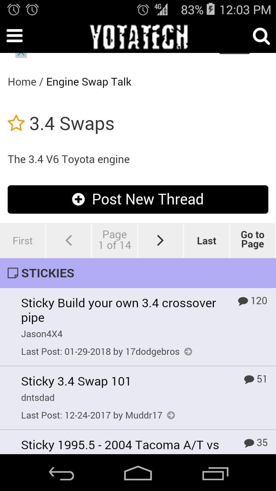The image size is (276, 491).
Task: Tap the search magnifier icon
Action: (261, 36)
